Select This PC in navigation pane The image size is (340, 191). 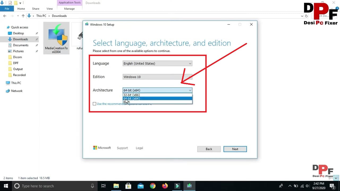[x=16, y=83]
